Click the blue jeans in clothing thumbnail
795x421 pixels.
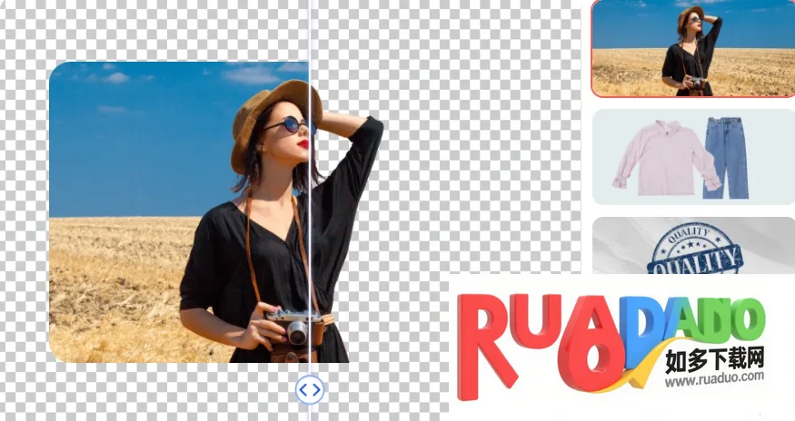coord(726,154)
